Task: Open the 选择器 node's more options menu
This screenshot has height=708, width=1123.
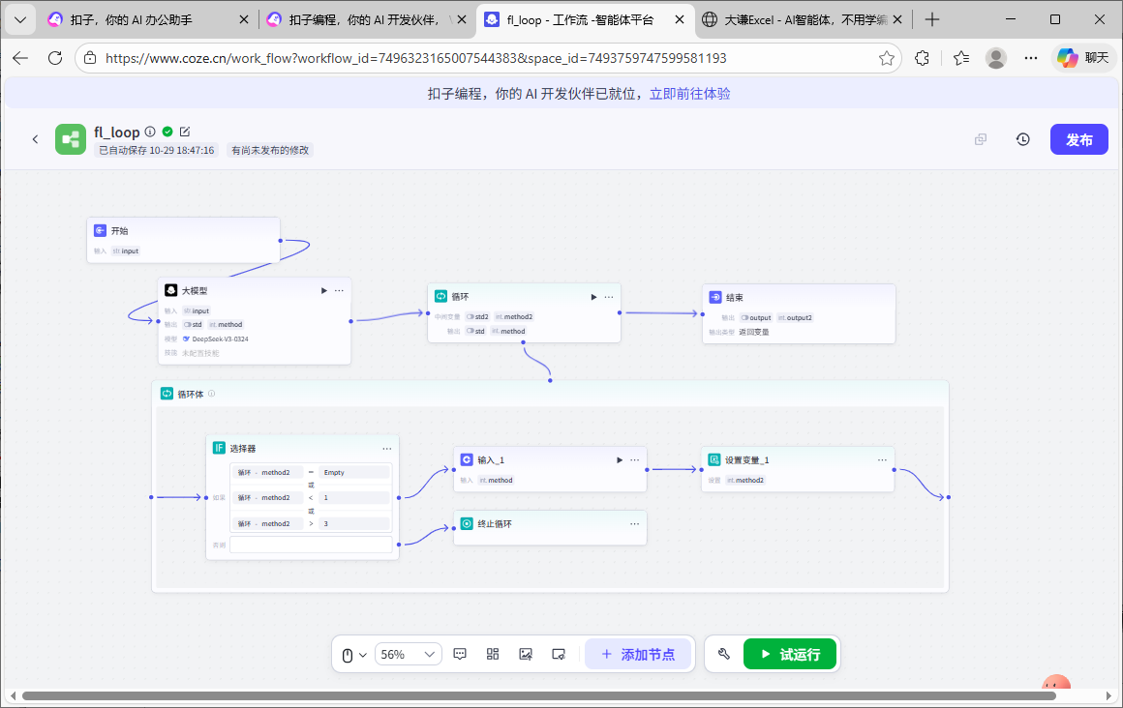Action: click(387, 448)
